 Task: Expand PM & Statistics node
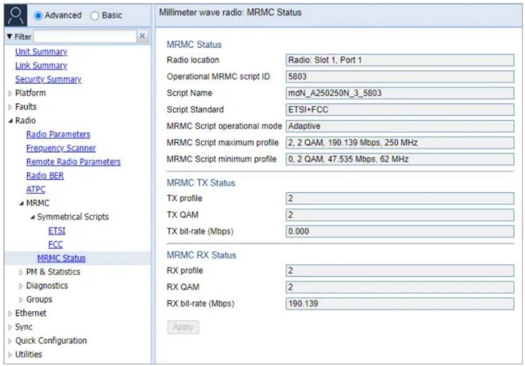point(21,272)
